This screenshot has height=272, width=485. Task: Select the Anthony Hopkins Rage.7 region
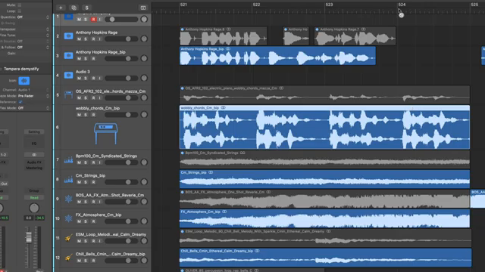[x=355, y=36]
